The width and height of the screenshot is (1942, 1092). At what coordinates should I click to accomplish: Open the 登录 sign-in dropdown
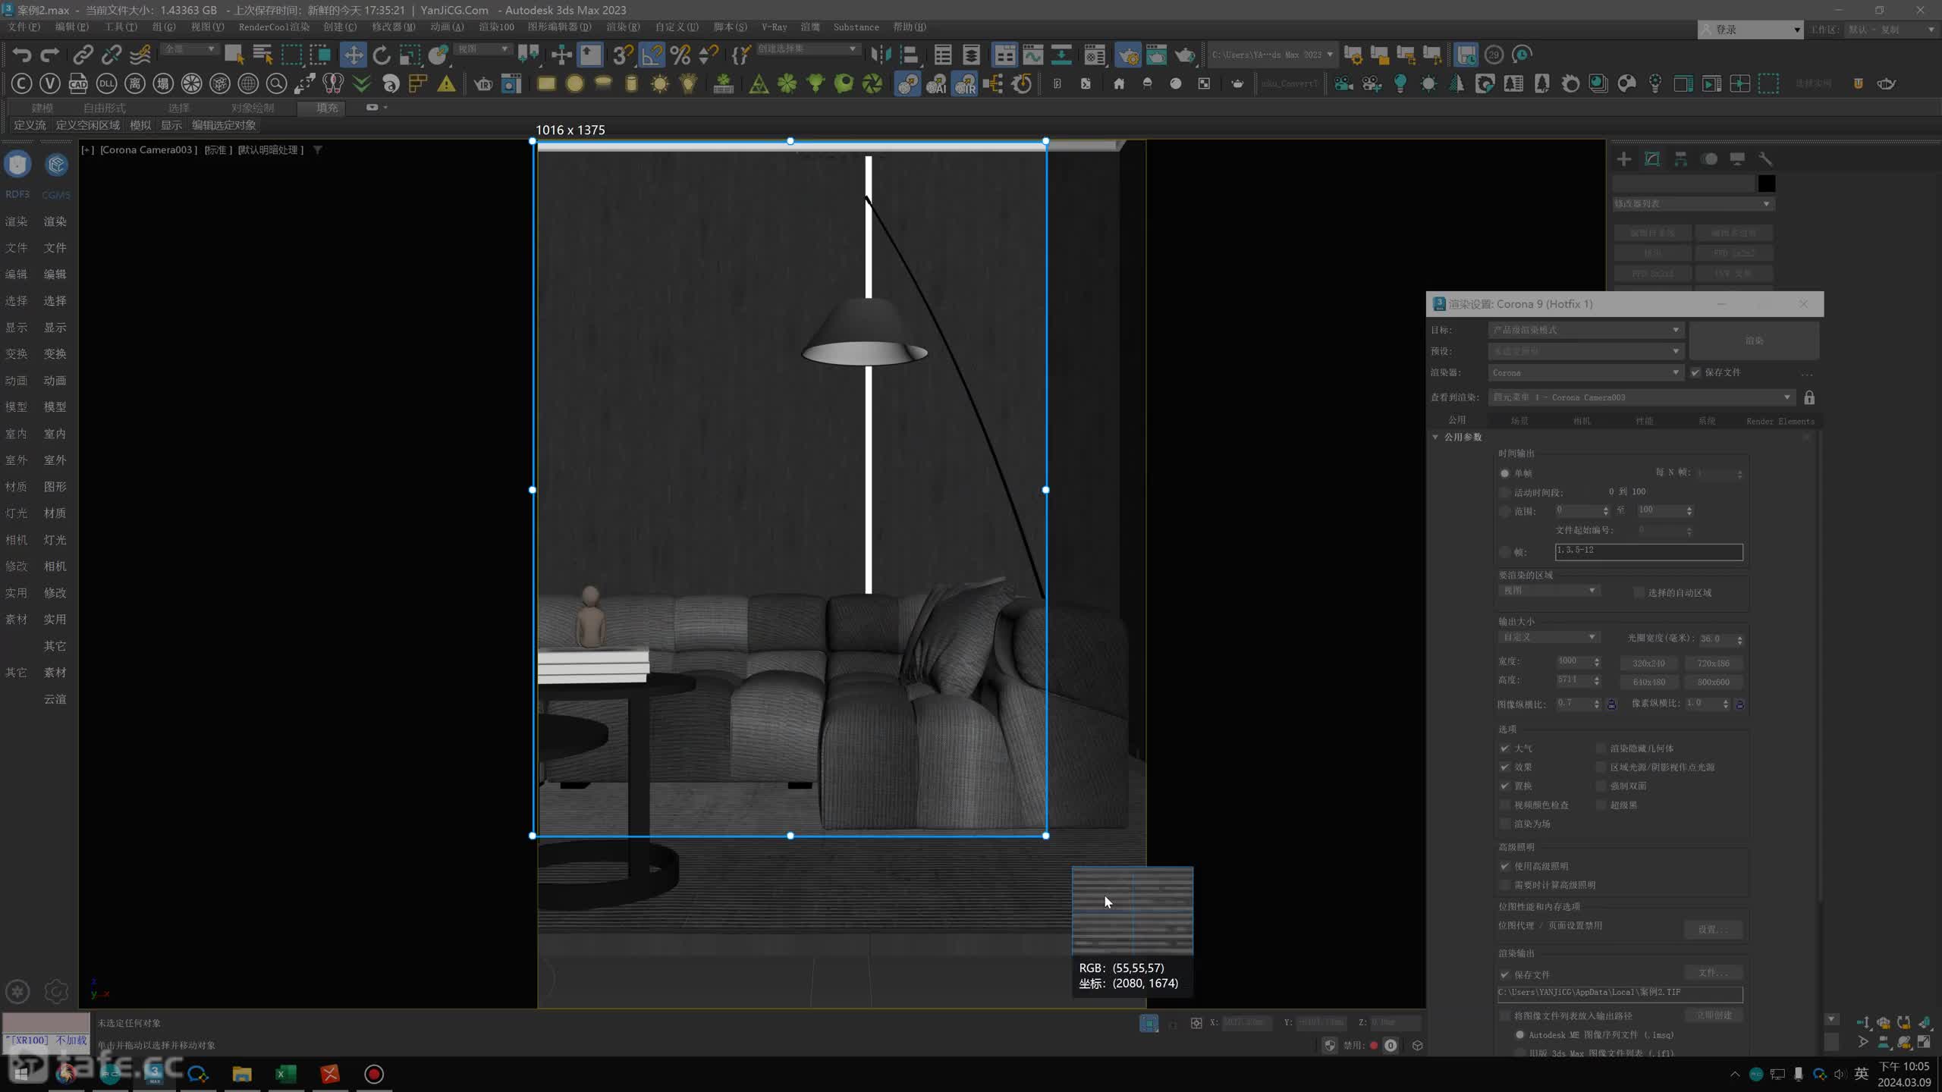[x=1750, y=30]
